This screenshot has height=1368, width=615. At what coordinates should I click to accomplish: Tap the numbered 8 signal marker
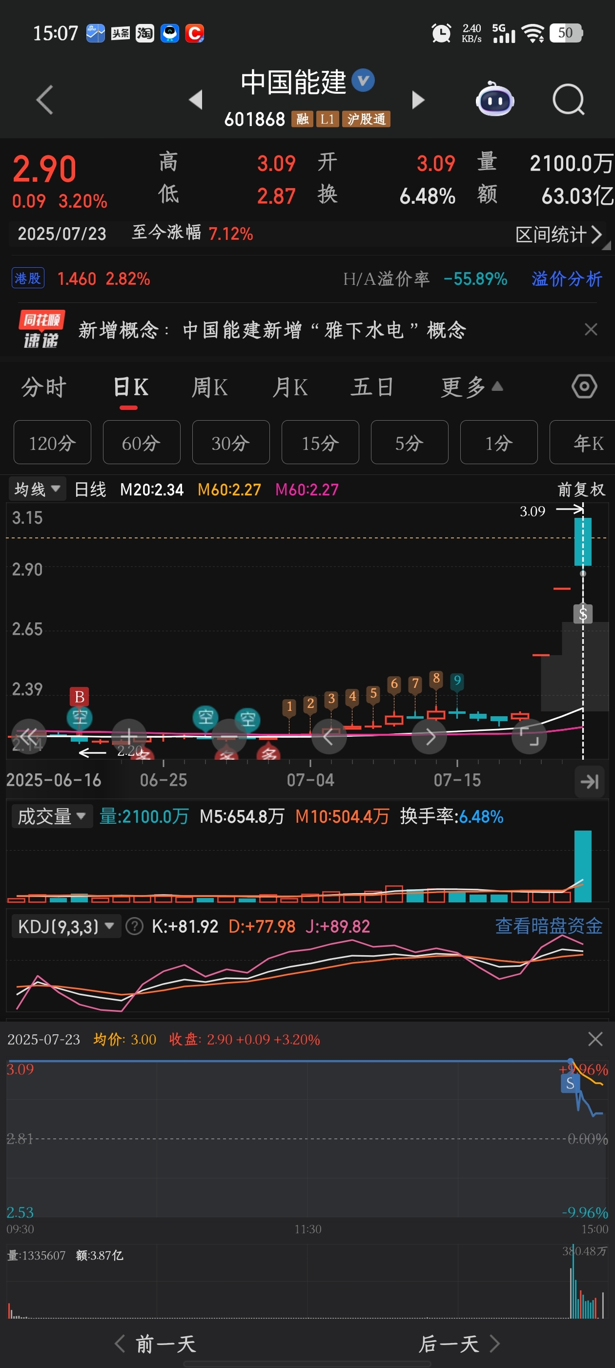point(436,678)
